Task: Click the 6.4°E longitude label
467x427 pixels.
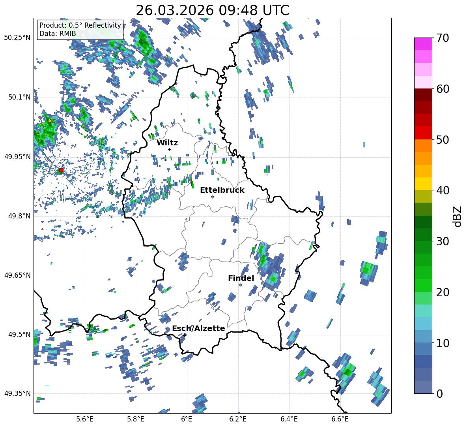Action: coord(289,419)
